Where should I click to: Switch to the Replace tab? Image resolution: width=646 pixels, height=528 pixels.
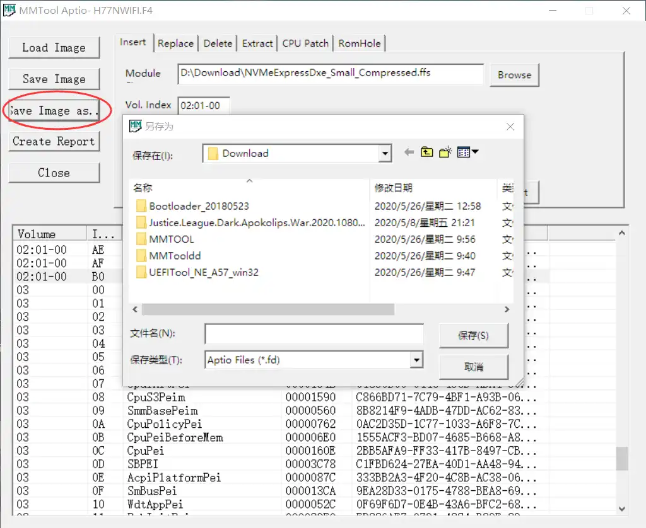[x=175, y=43]
